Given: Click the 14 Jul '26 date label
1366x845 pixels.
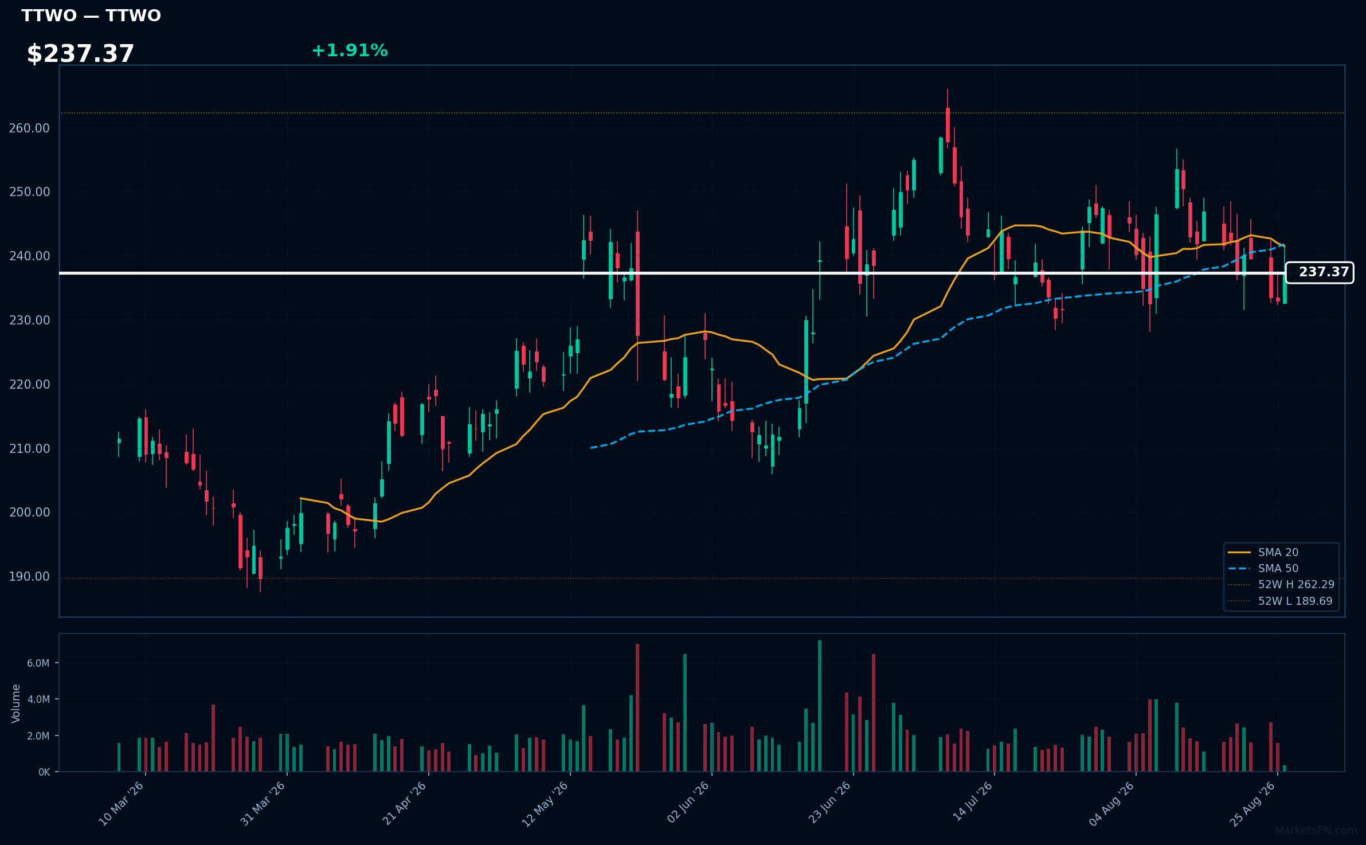Looking at the screenshot, I should [972, 802].
